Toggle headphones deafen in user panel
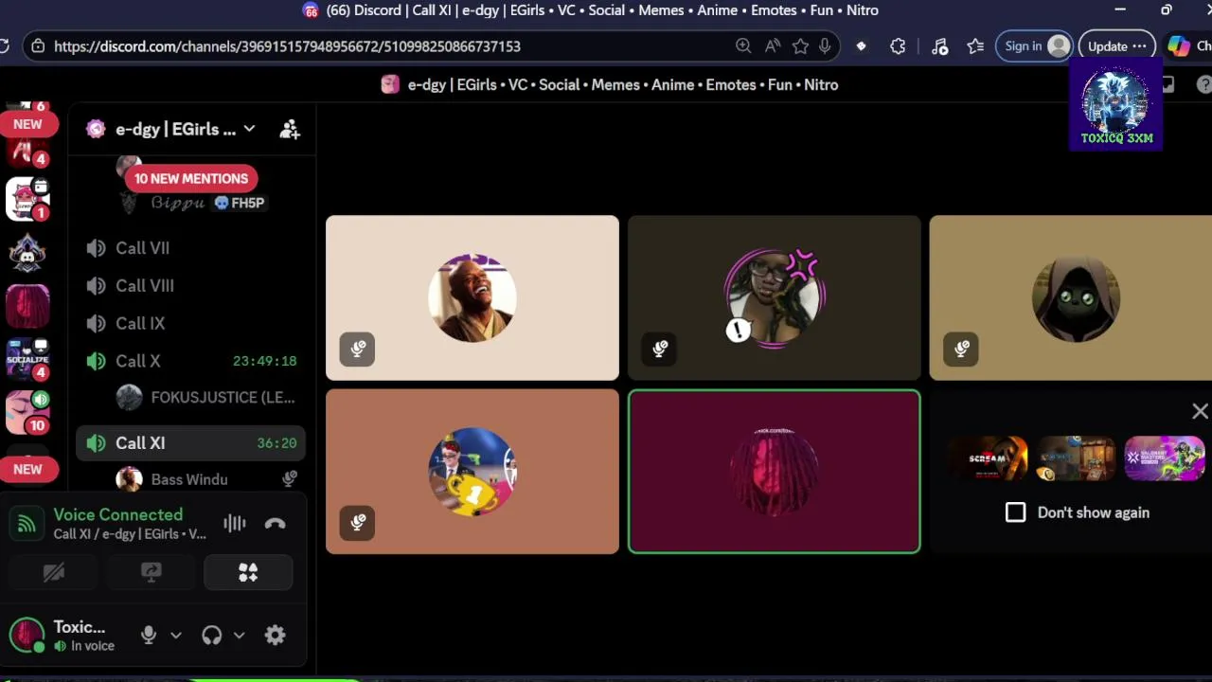Screen dimensions: 1212x682 click(212, 636)
